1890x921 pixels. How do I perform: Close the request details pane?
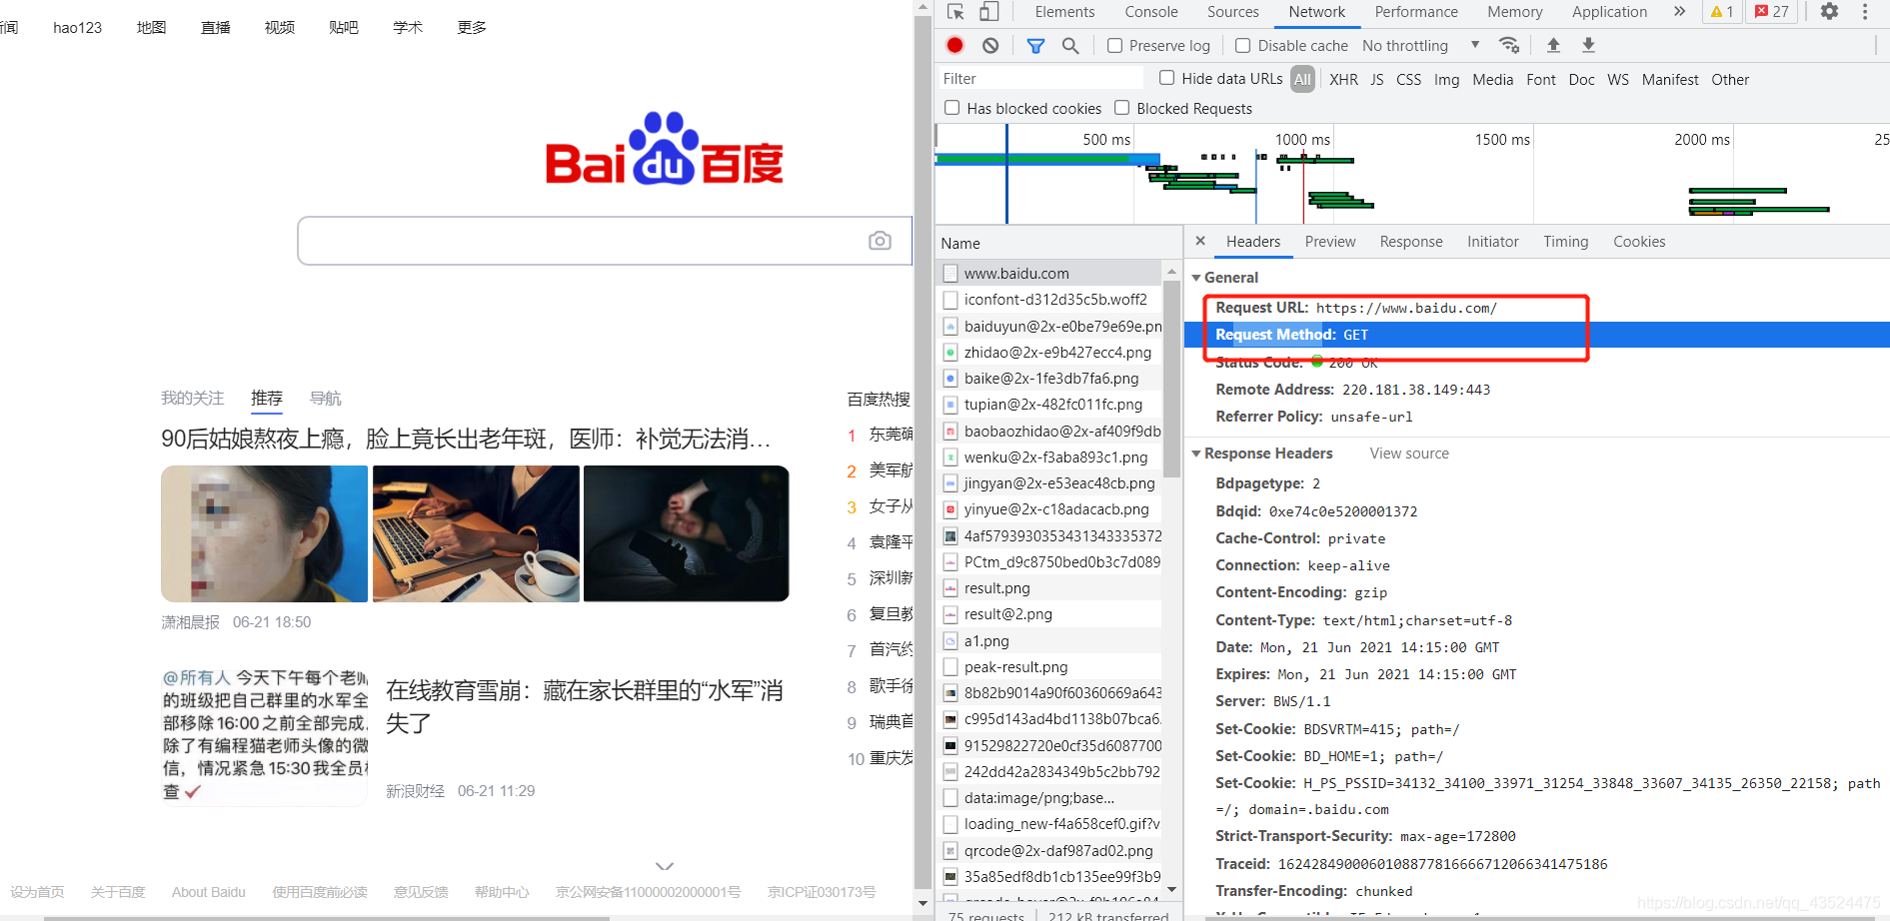(x=1200, y=241)
